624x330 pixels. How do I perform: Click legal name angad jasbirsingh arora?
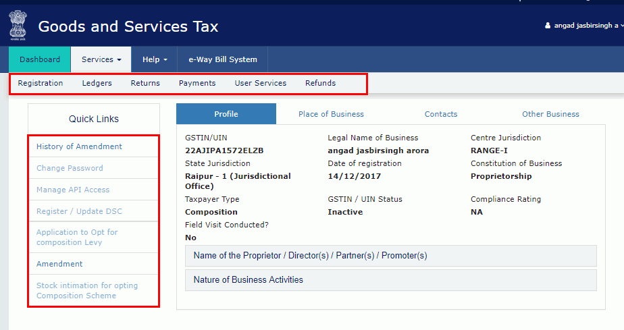[378, 150]
